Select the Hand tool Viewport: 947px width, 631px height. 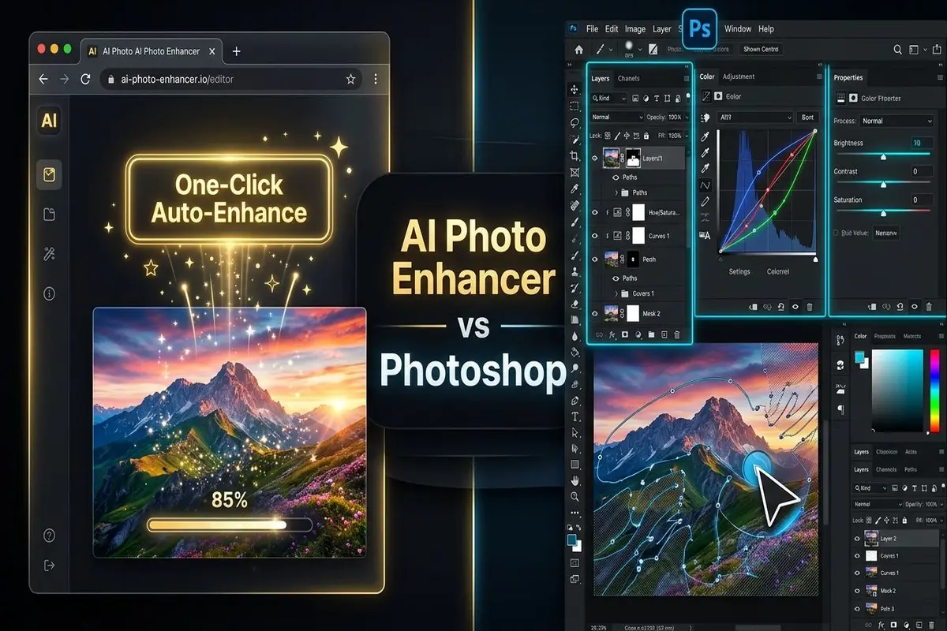pos(575,480)
